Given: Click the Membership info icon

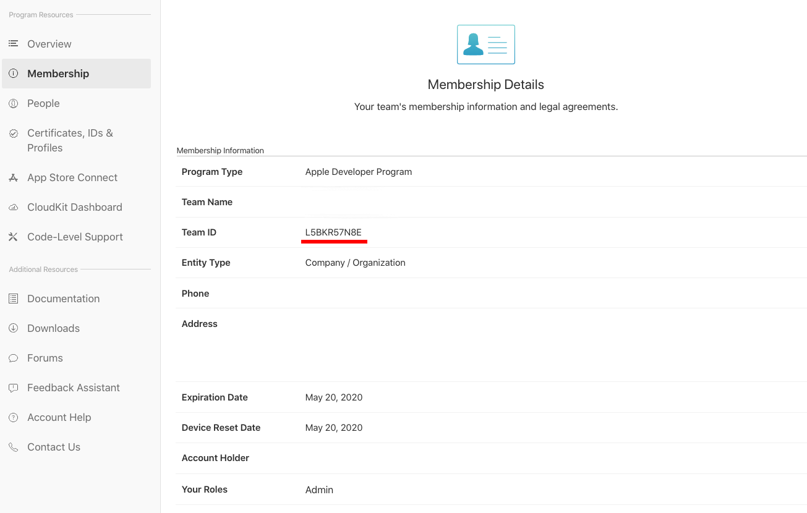Looking at the screenshot, I should 13,74.
